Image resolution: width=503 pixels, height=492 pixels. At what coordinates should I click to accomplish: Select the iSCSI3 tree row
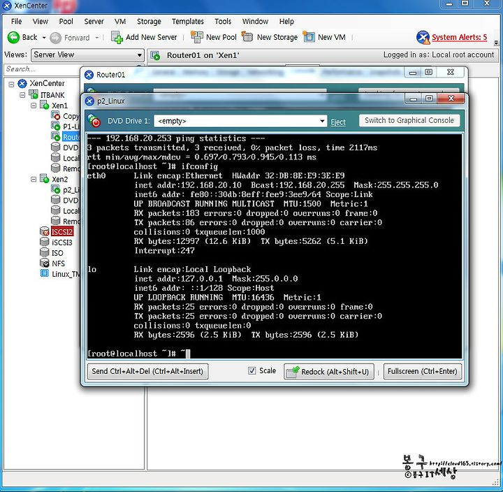coord(62,243)
